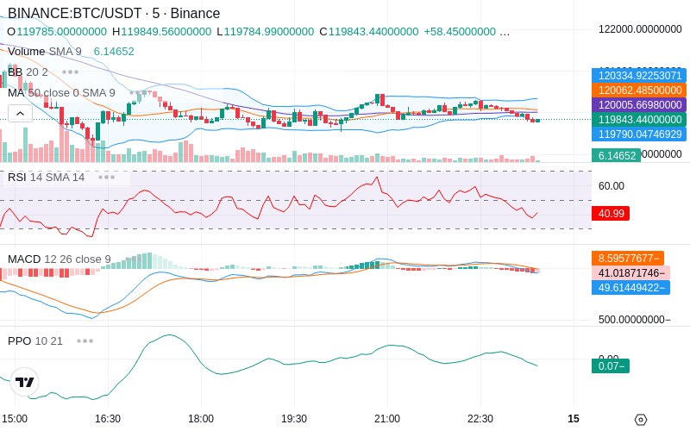
Task: Click the red 40.99 RSI value label
Action: tap(611, 213)
